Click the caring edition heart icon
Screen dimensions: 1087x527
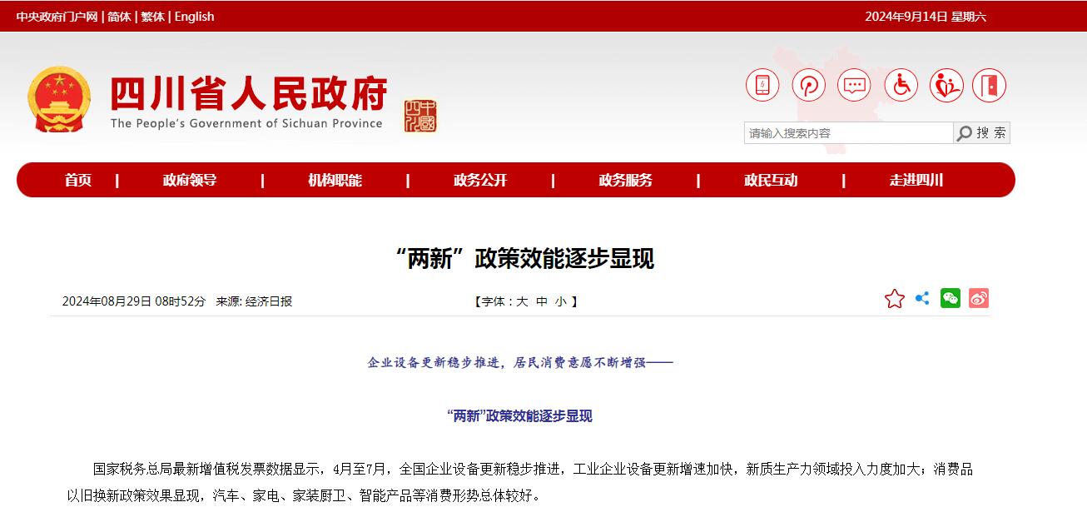point(946,84)
